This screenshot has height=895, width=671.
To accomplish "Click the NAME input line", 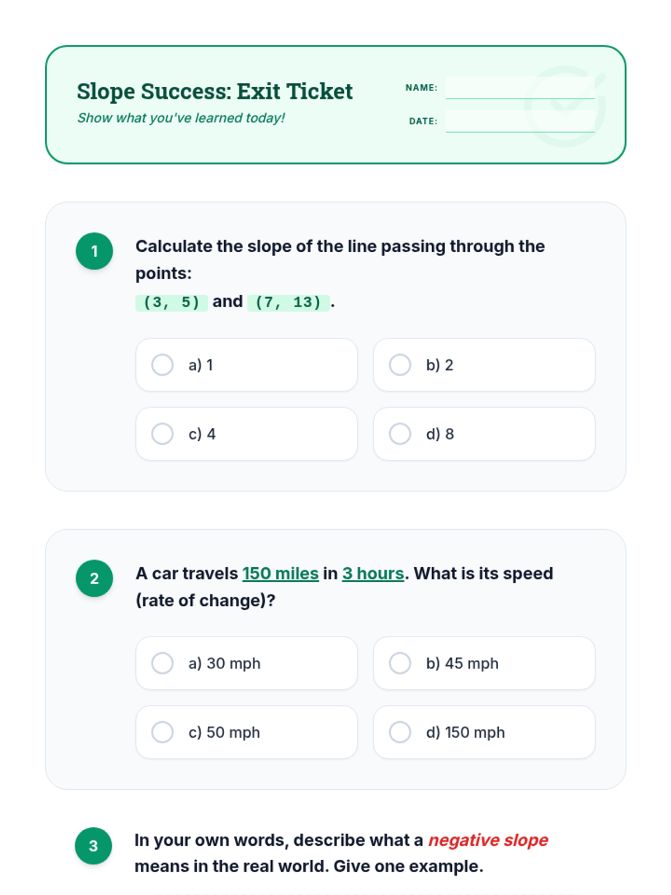I will click(520, 88).
